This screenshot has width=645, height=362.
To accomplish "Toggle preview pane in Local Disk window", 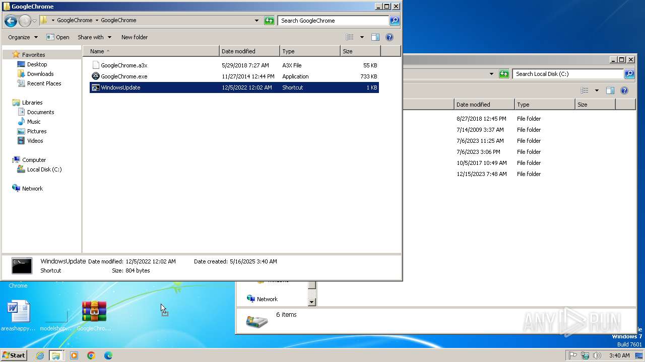I will pos(610,90).
